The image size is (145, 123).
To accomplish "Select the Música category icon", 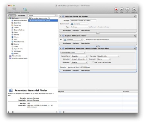I will (12, 37).
